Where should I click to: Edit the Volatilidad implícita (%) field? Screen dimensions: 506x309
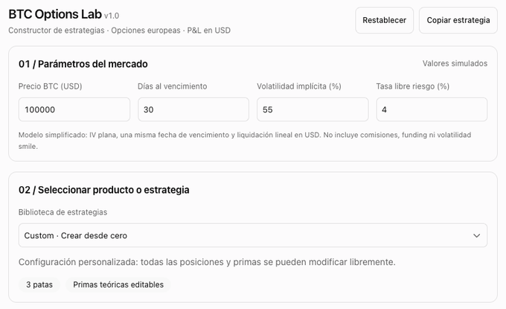pyautogui.click(x=313, y=109)
